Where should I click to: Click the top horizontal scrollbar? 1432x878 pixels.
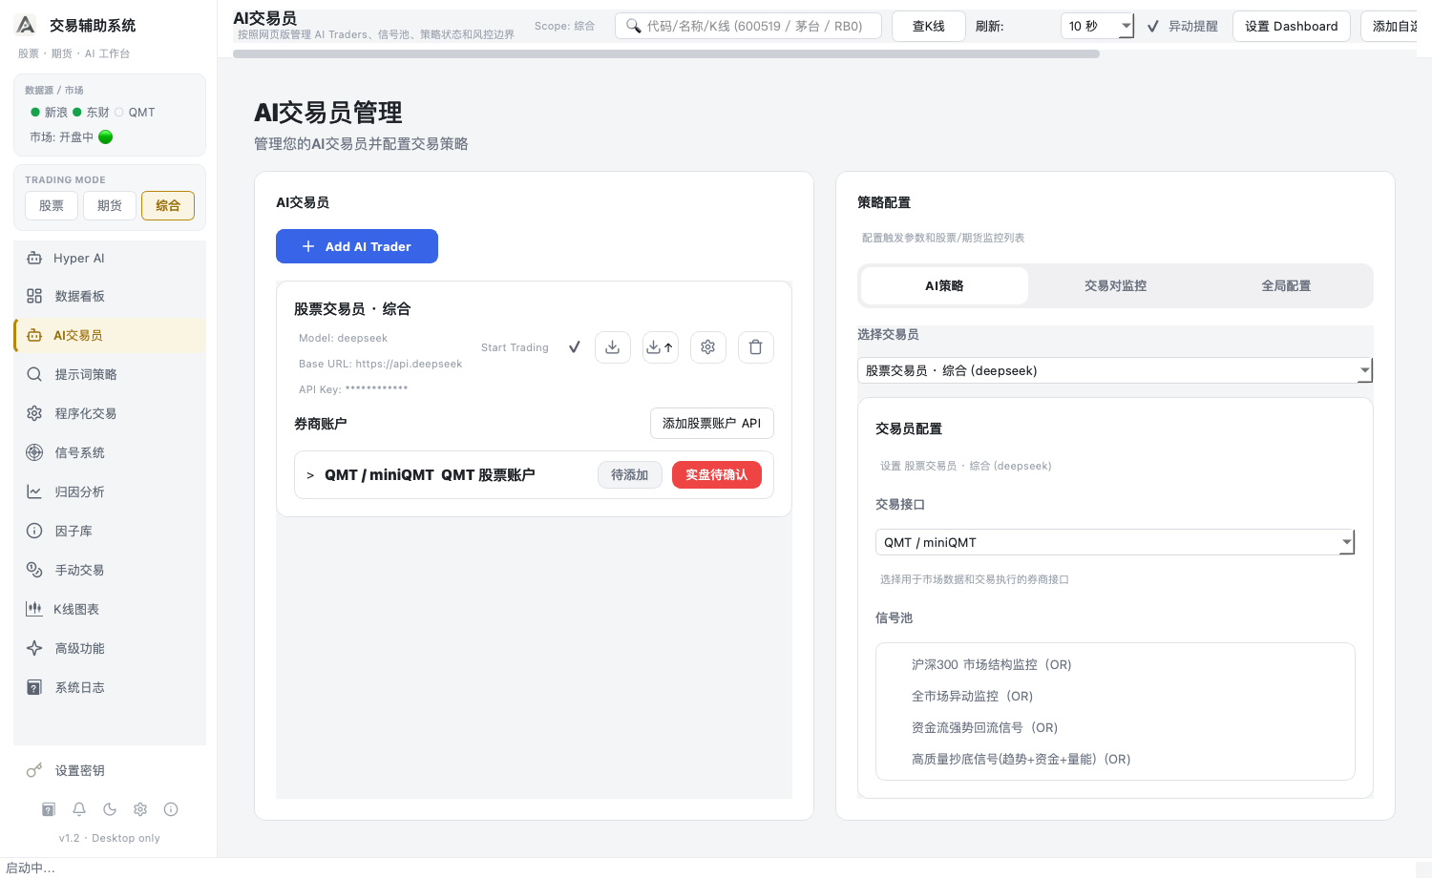pos(666,54)
